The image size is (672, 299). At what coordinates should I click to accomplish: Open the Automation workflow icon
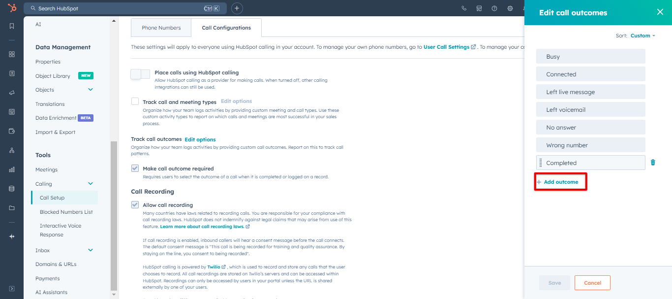[12, 150]
